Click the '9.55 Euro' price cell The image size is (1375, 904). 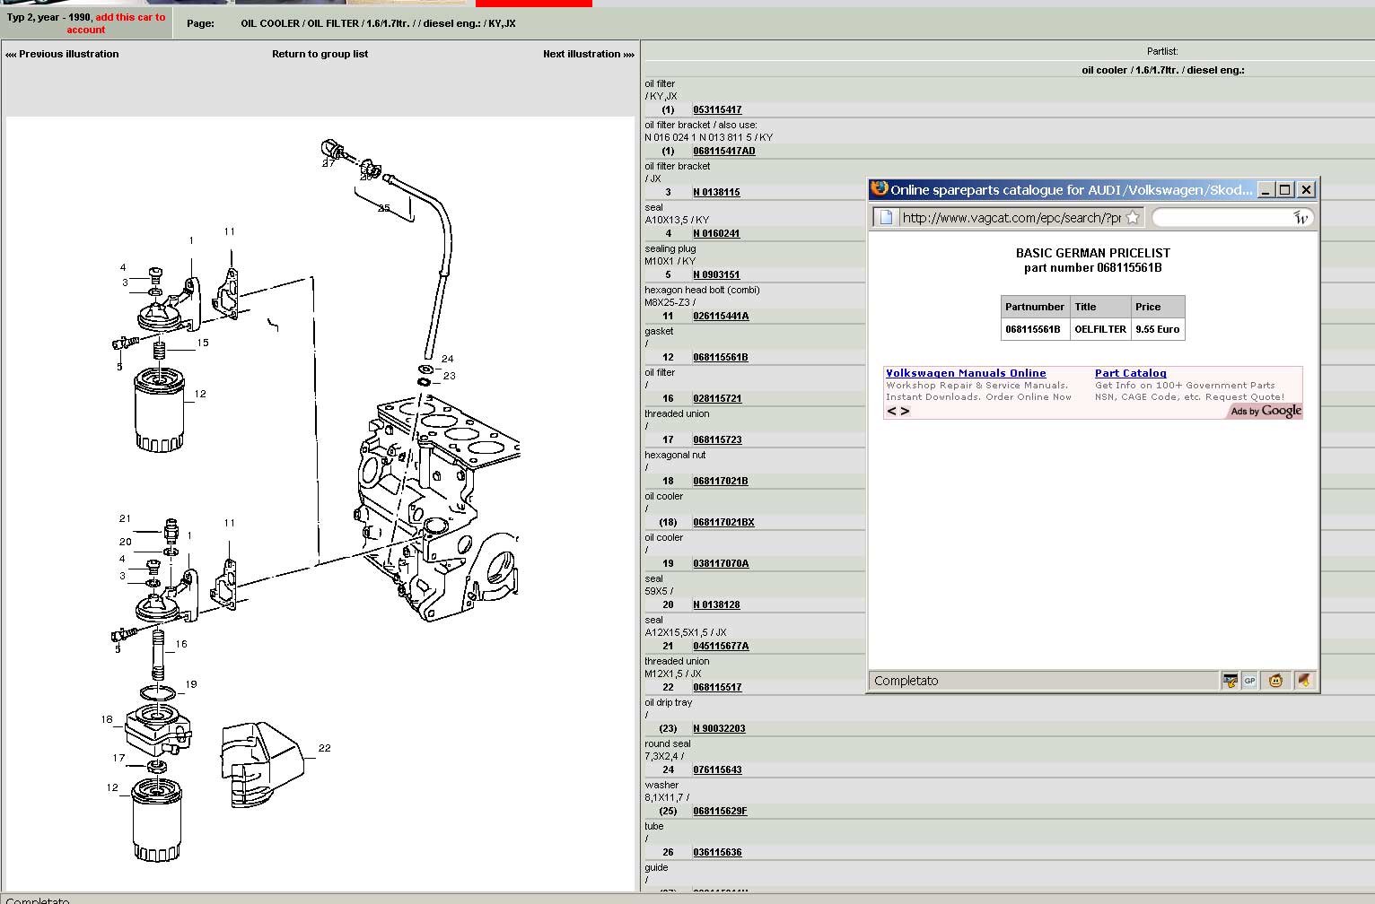(x=1158, y=329)
